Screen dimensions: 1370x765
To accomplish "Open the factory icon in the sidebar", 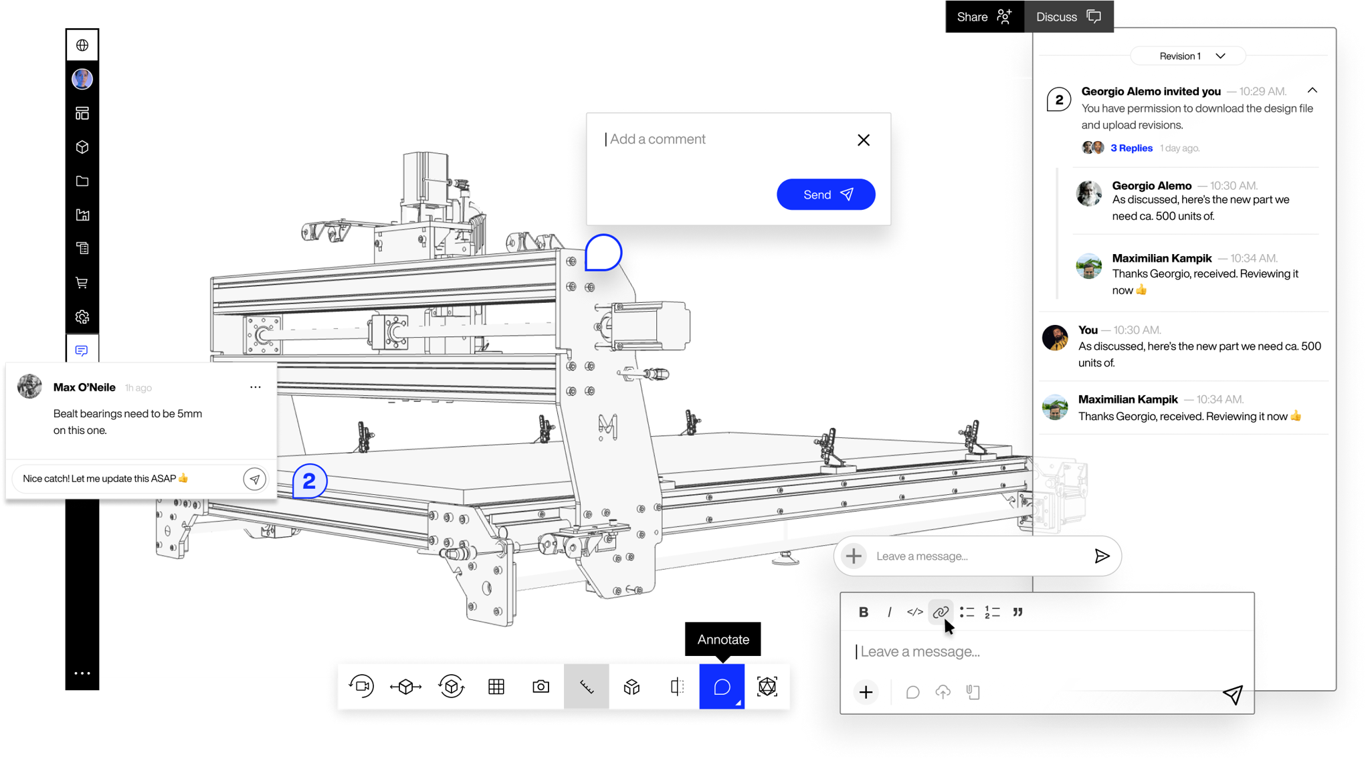I will tap(82, 215).
